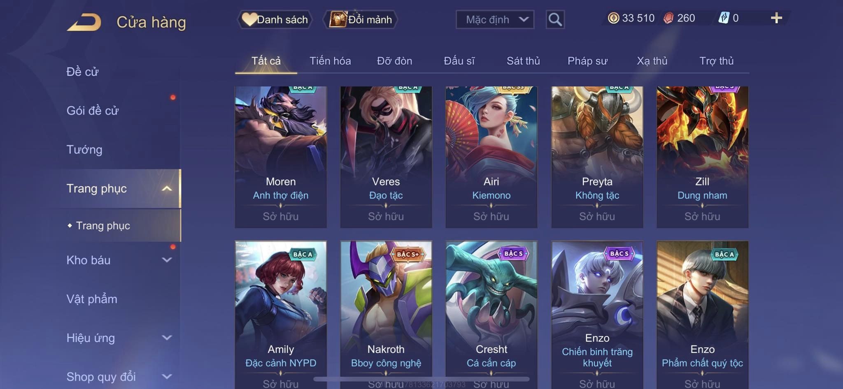This screenshot has width=843, height=389.
Task: Open Danh sách wishlist heart button
Action: pos(275,19)
